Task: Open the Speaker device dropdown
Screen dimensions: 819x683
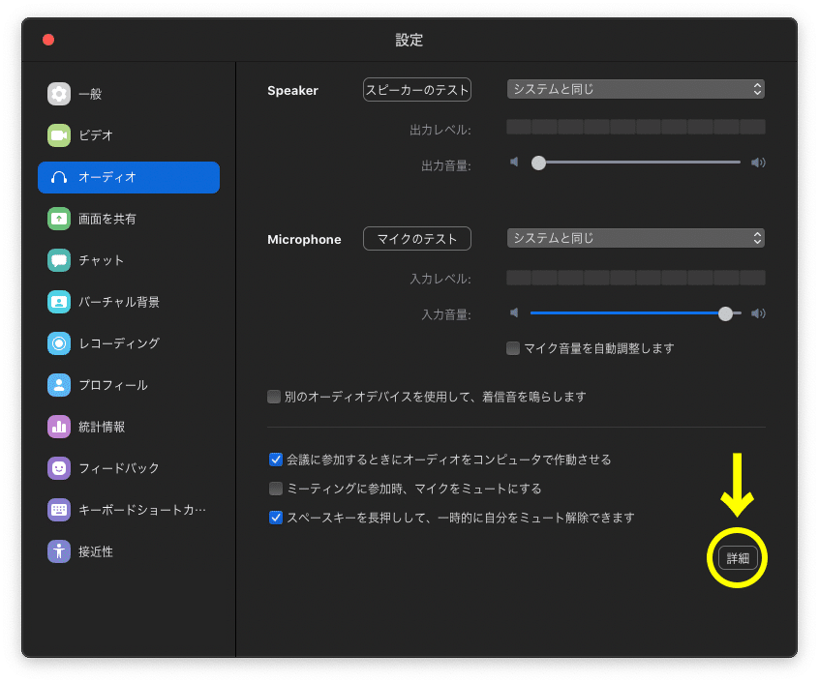Action: [x=635, y=89]
